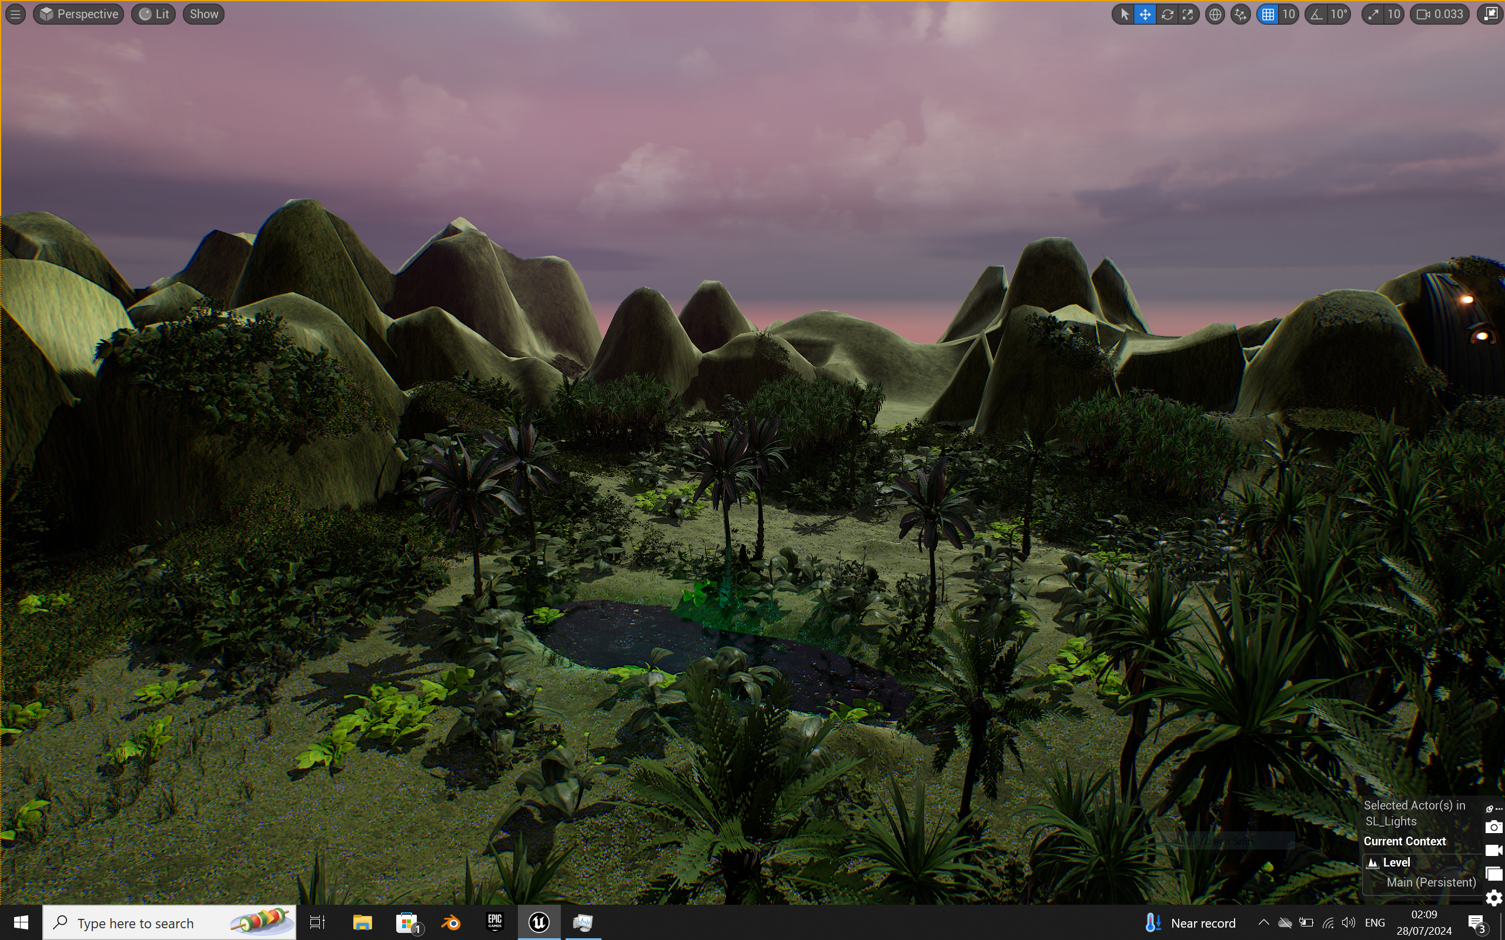Open the Show flags menu

pyautogui.click(x=203, y=14)
